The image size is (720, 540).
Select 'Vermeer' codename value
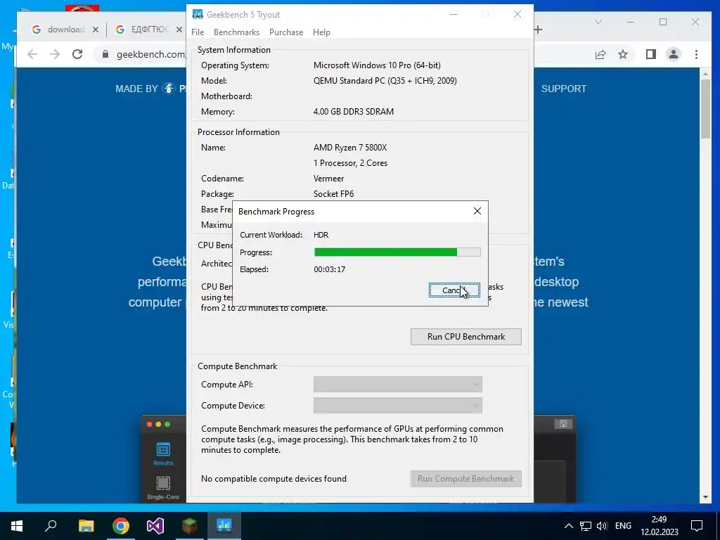[328, 179]
